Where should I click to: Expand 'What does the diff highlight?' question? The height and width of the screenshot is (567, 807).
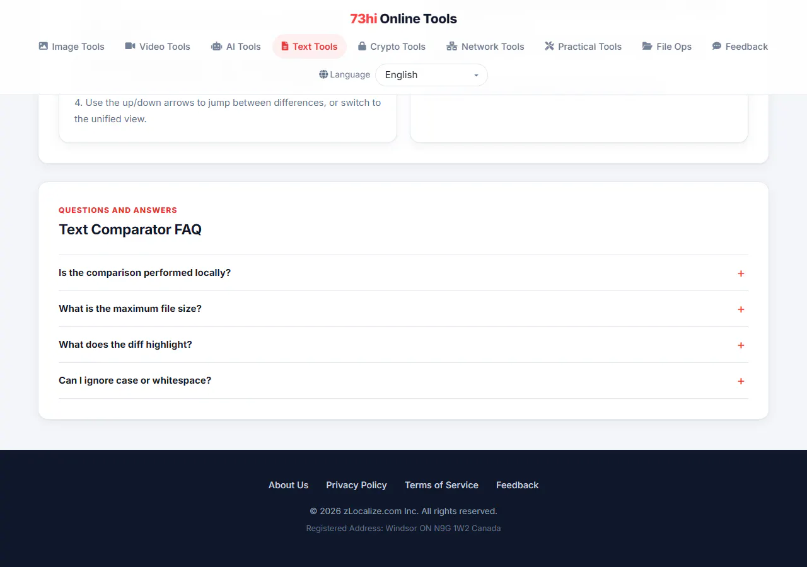point(403,345)
